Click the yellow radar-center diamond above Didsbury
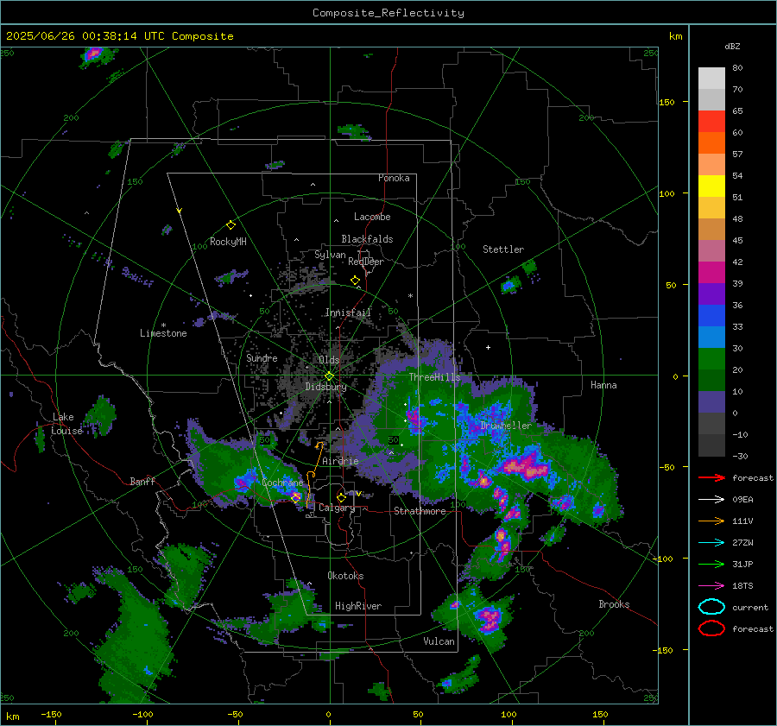Viewport: 777px width, 726px height. pyautogui.click(x=329, y=376)
